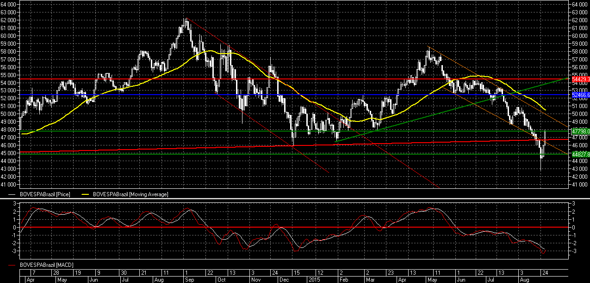Select the green 47798.0 price marker

[579, 131]
